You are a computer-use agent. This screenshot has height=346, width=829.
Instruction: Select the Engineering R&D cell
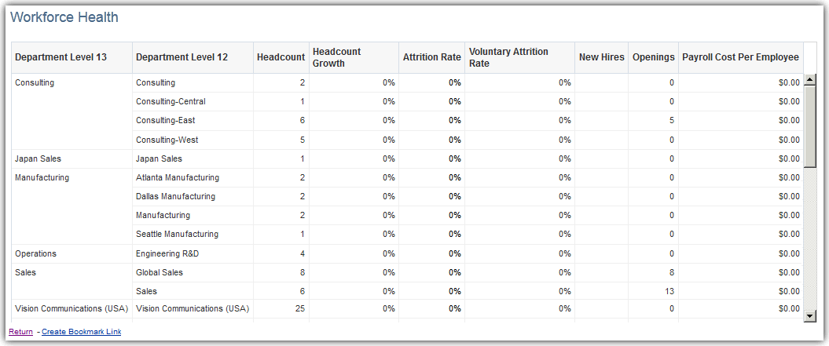193,253
